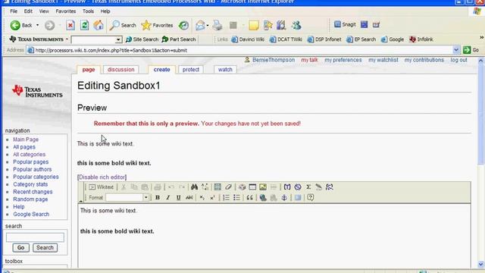The image size is (485, 273).
Task: Open the browser Search pane
Action: coord(123,25)
